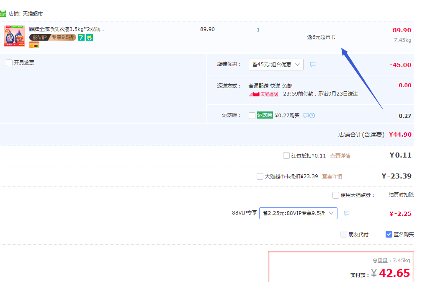This screenshot has height=282, width=430.
Task: Uncheck the 匿名购买 checkbox
Action: (389, 234)
